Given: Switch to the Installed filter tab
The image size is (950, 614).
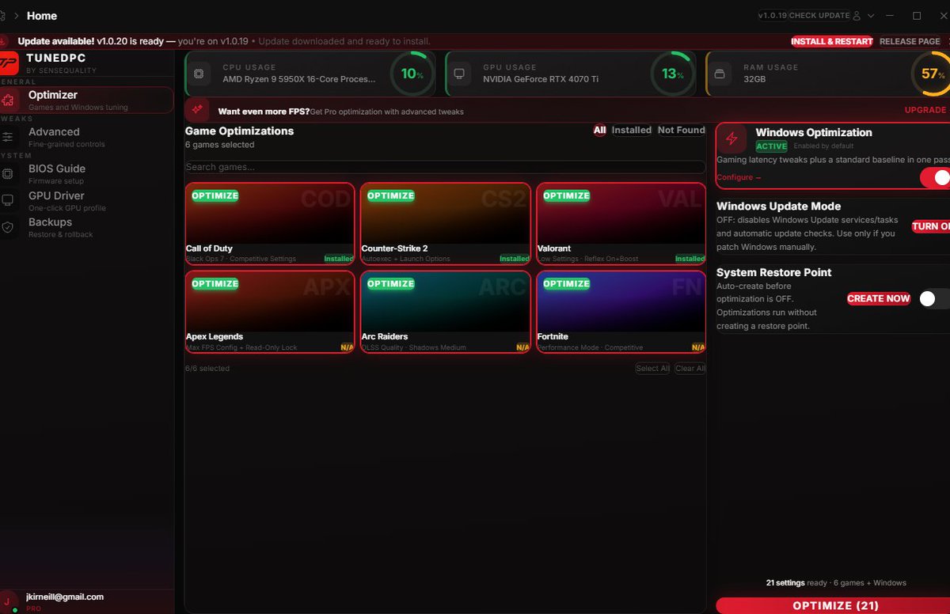Looking at the screenshot, I should click(x=632, y=131).
